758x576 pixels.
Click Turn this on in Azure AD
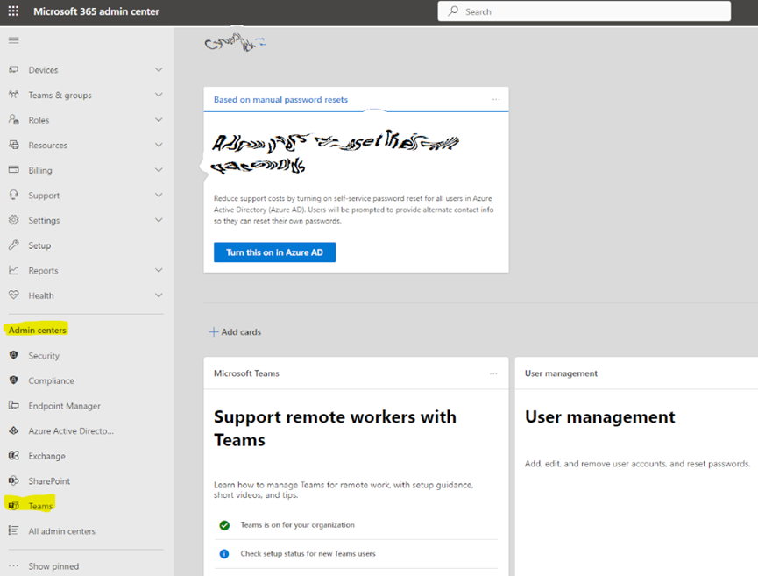(274, 252)
